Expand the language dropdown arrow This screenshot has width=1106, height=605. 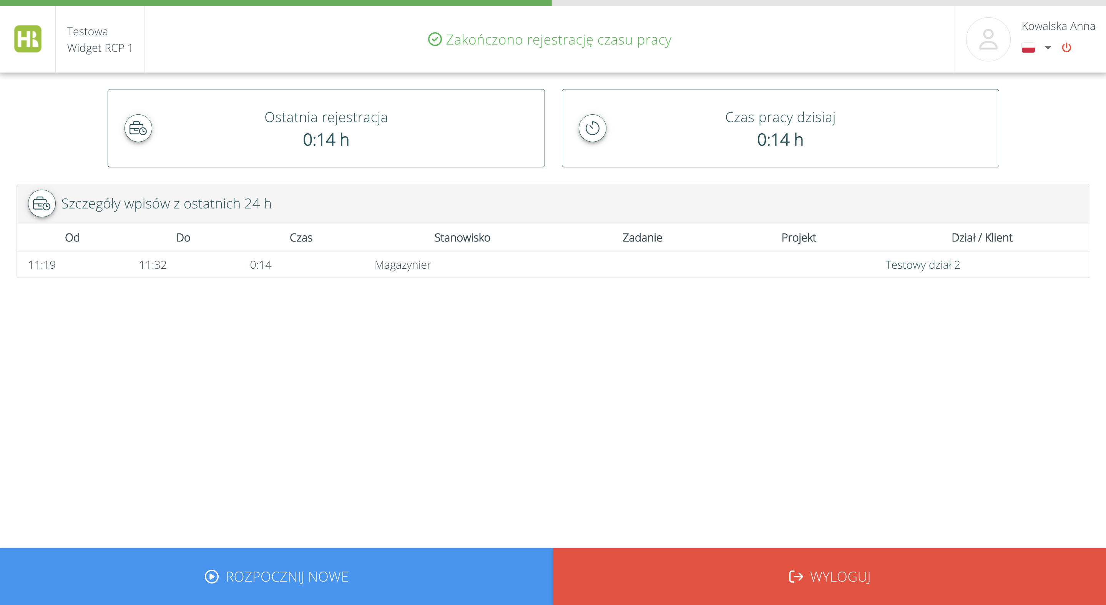pyautogui.click(x=1048, y=48)
